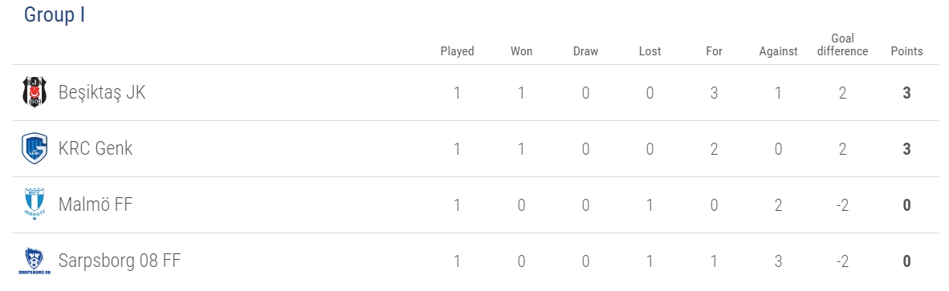Click the Played column header

[457, 51]
